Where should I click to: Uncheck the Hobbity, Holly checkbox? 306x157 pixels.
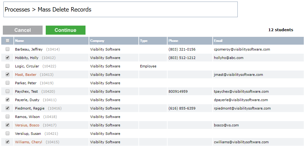(x=8, y=58)
